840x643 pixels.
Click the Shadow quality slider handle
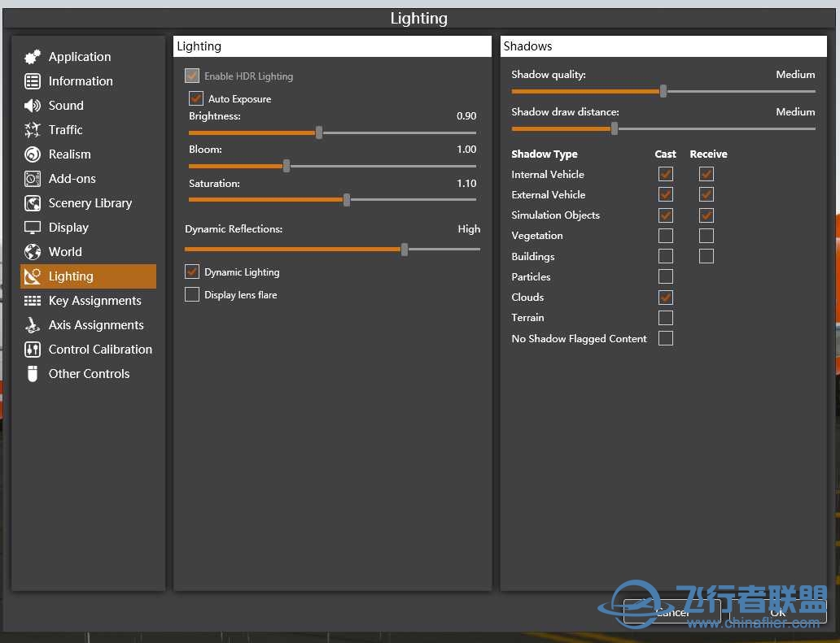coord(663,91)
